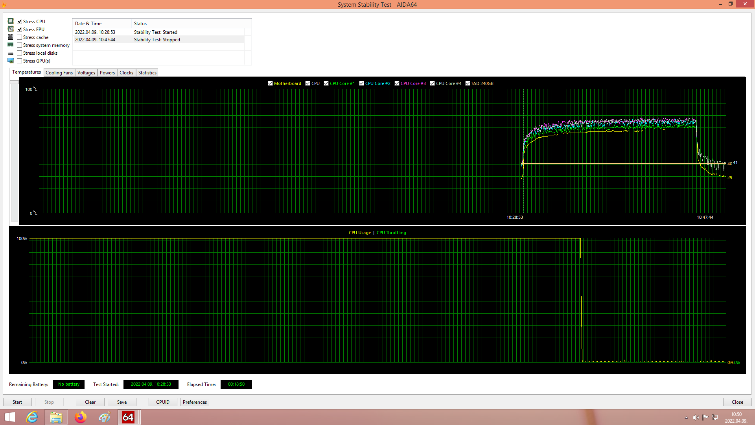Screen dimensions: 755x425
Task: Open Preferences dialog
Action: click(x=195, y=402)
